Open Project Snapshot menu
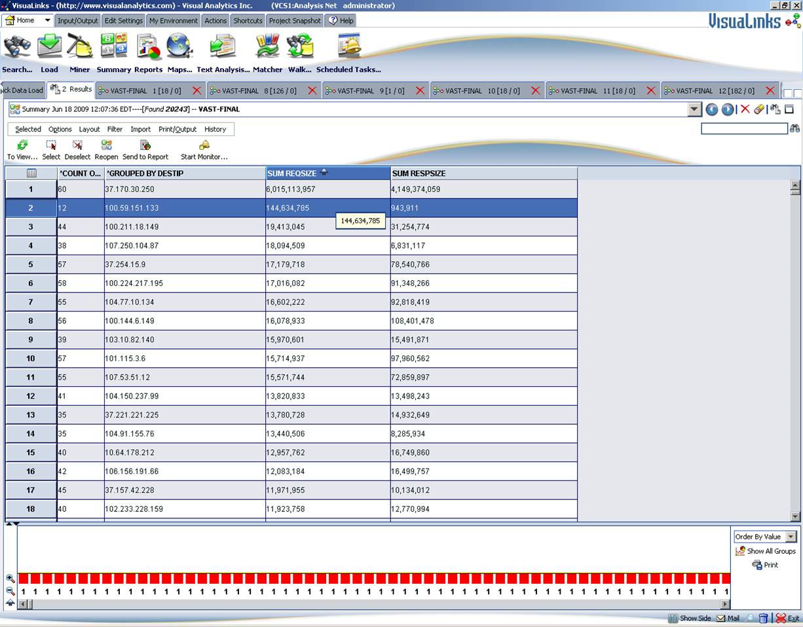The height and width of the screenshot is (627, 803). coord(295,20)
